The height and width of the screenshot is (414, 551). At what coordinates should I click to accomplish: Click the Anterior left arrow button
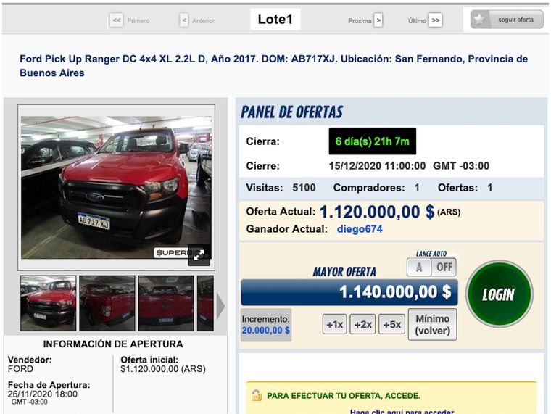tap(183, 20)
